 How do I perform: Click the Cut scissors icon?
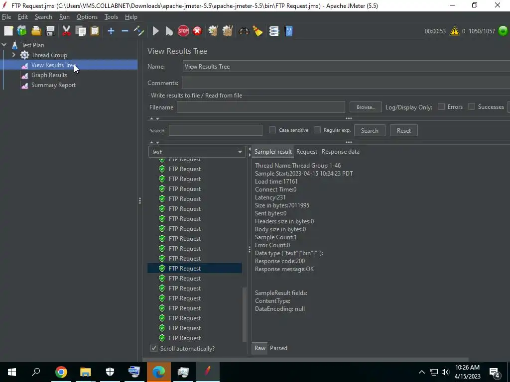pyautogui.click(x=66, y=31)
